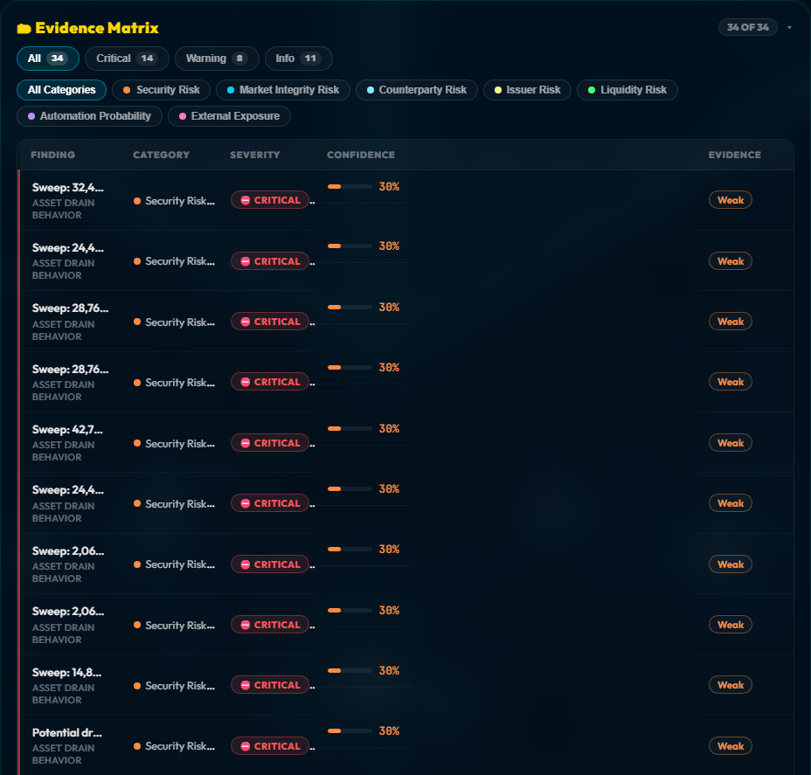Select the Issuer Risk filter chip
The width and height of the screenshot is (811, 775).
tap(527, 90)
